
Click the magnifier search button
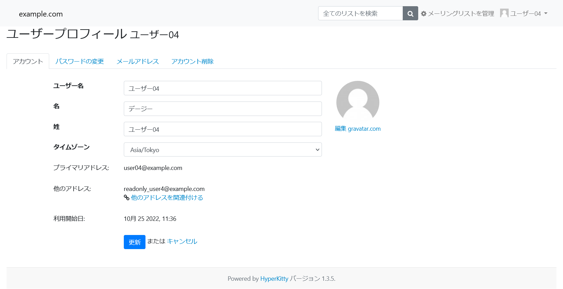click(x=410, y=13)
